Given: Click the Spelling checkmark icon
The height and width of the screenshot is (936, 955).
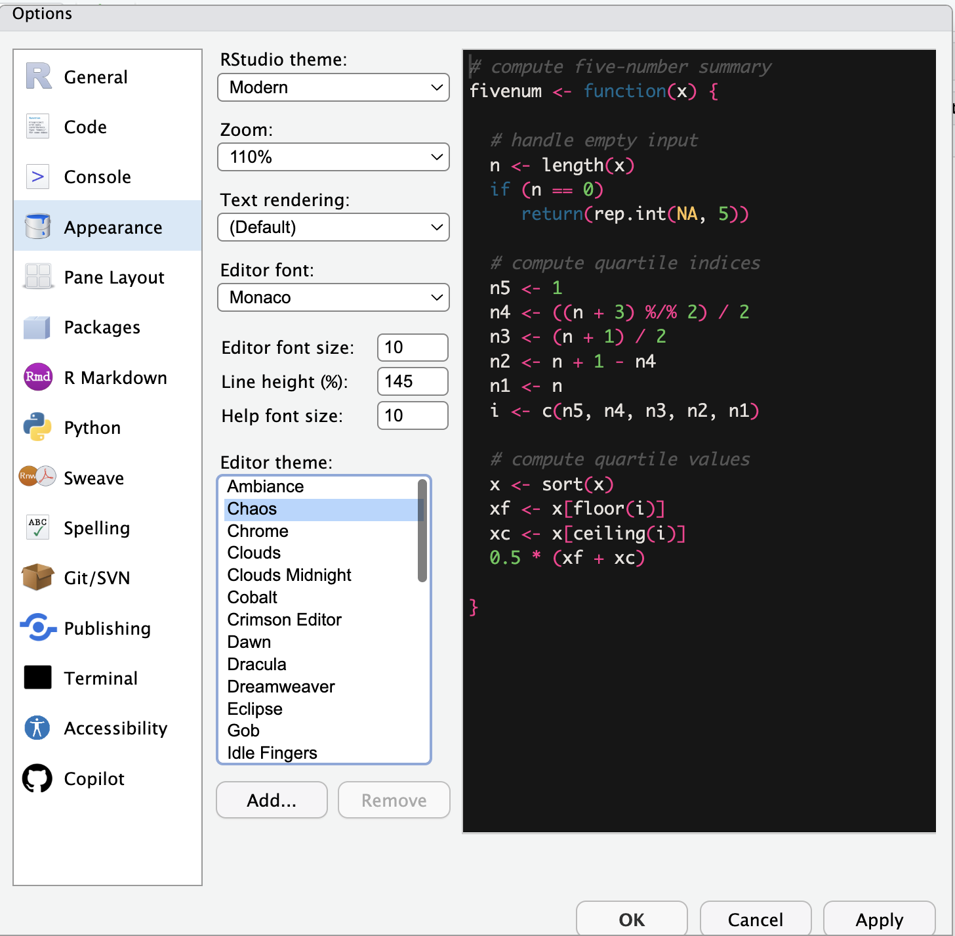Looking at the screenshot, I should pos(37,528).
